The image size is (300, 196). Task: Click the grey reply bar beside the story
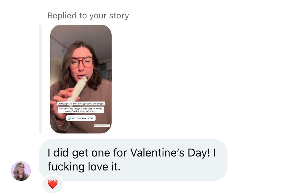pyautogui.click(x=41, y=79)
